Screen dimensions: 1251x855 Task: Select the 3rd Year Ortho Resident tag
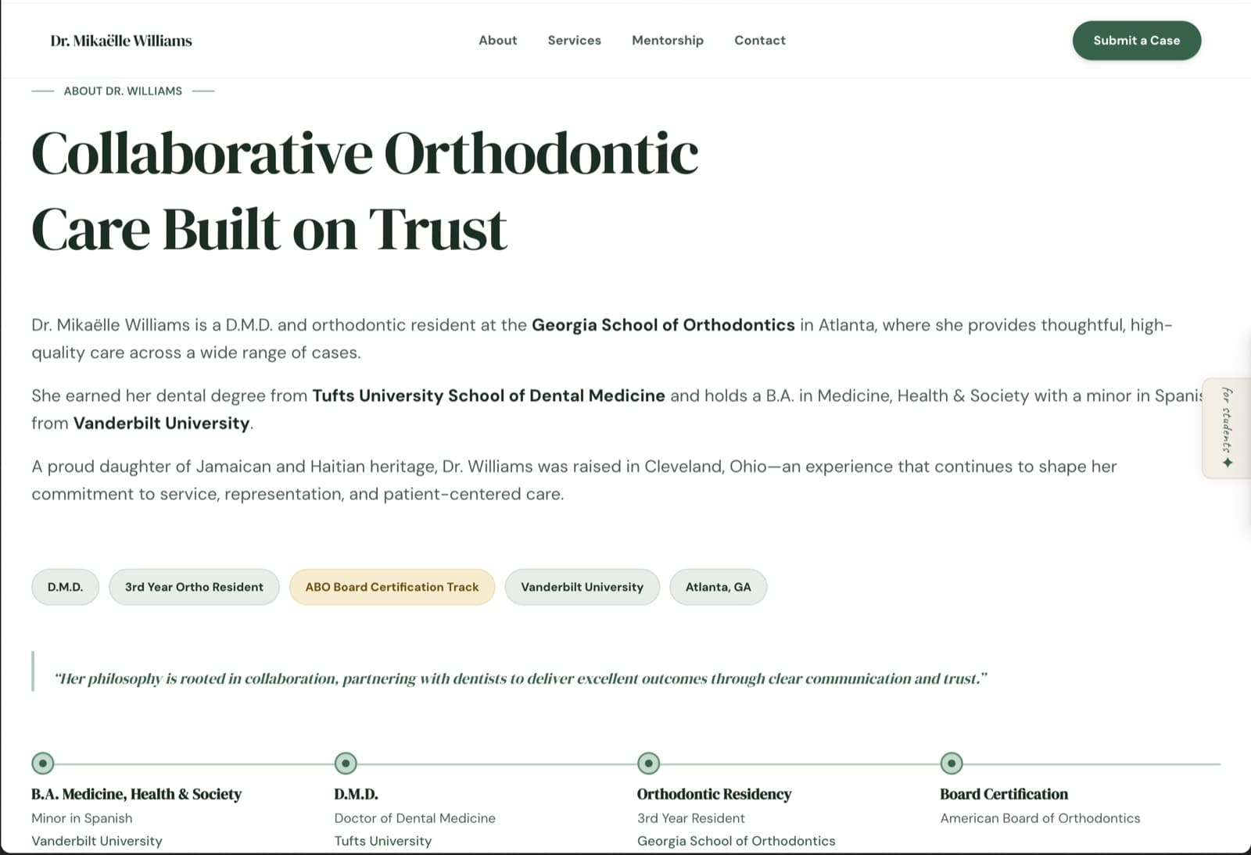click(x=194, y=587)
